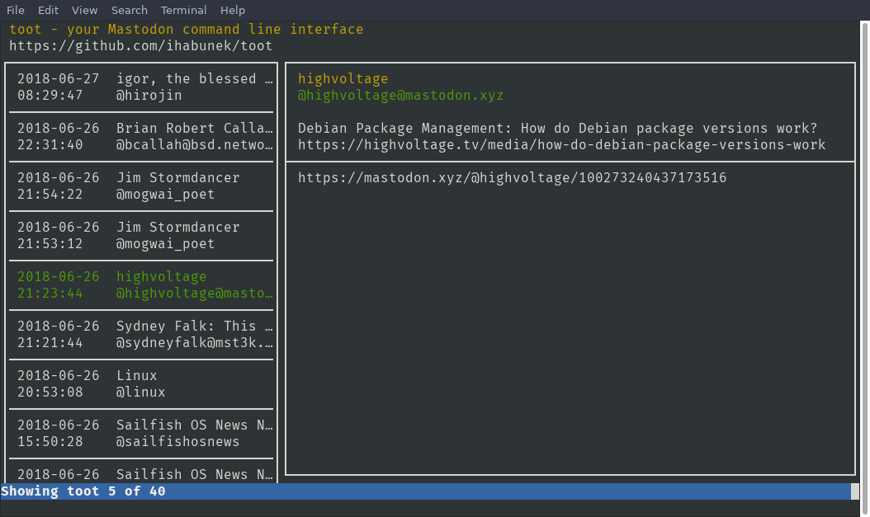Click the github.com/ihabunek/toot URL

click(x=140, y=45)
